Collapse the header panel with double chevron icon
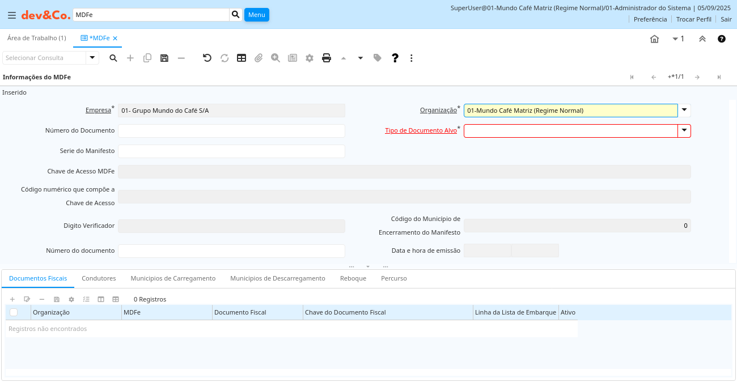Image resolution: width=737 pixels, height=382 pixels. 702,39
